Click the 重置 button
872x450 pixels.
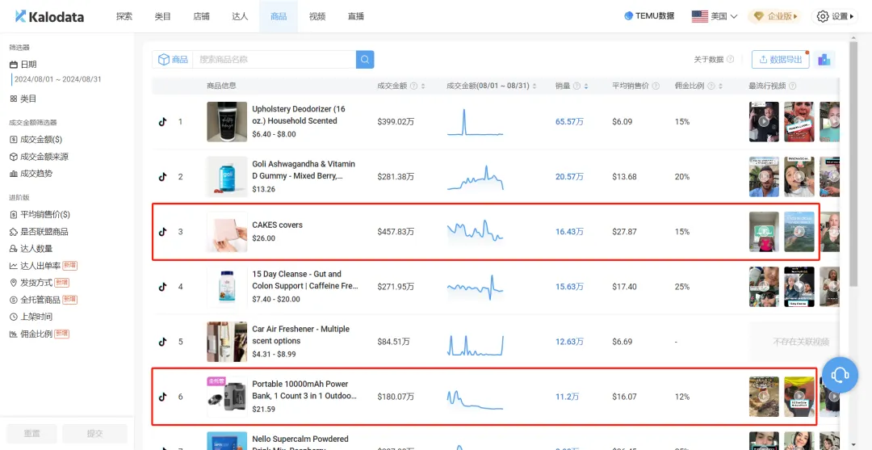[x=31, y=433]
